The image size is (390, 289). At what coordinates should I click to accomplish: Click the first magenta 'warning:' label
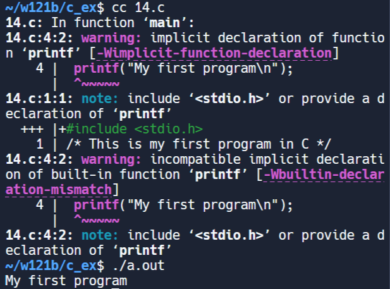tap(111, 39)
